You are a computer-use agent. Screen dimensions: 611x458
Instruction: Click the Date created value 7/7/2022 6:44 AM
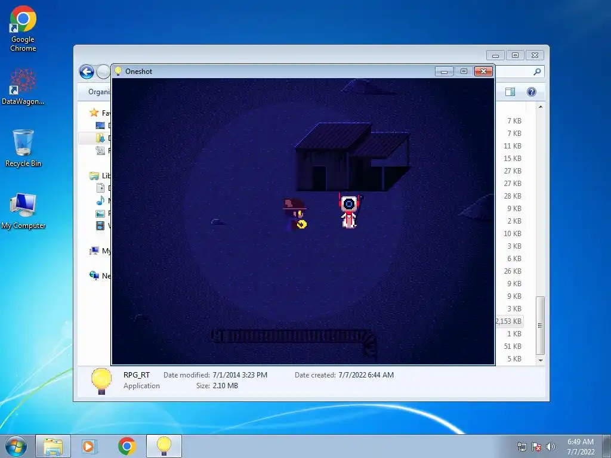366,375
